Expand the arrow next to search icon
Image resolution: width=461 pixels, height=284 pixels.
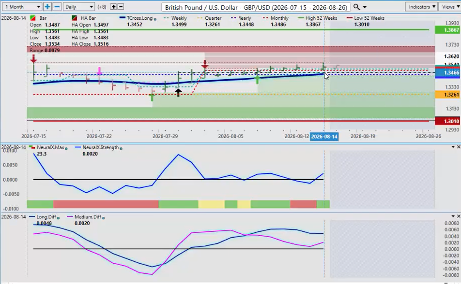(x=365, y=7)
